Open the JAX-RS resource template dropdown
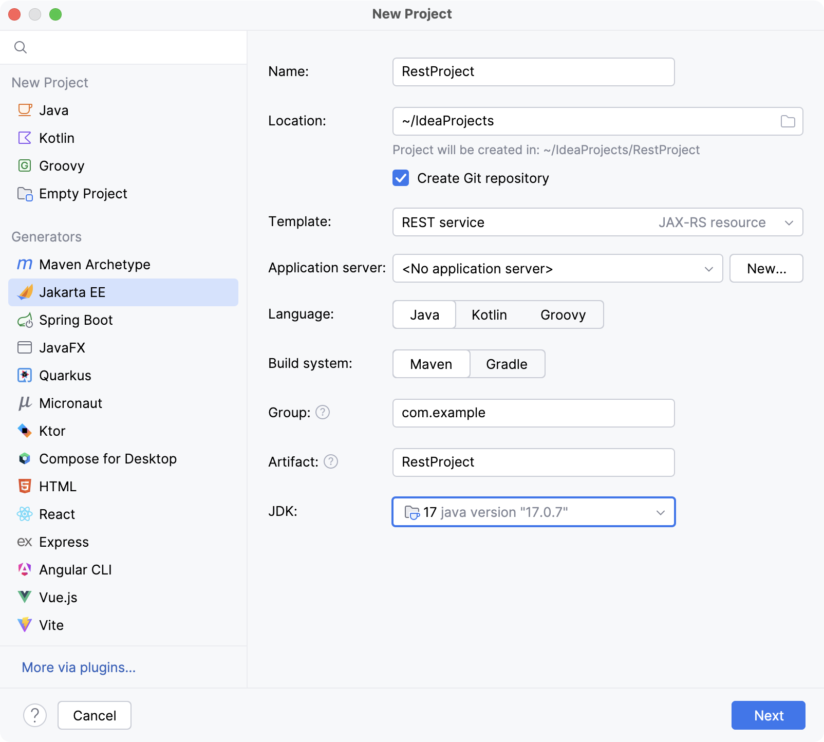 [x=790, y=222]
